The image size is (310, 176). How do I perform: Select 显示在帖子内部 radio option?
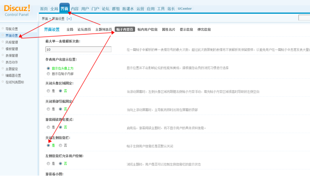pyautogui.click(x=48, y=74)
